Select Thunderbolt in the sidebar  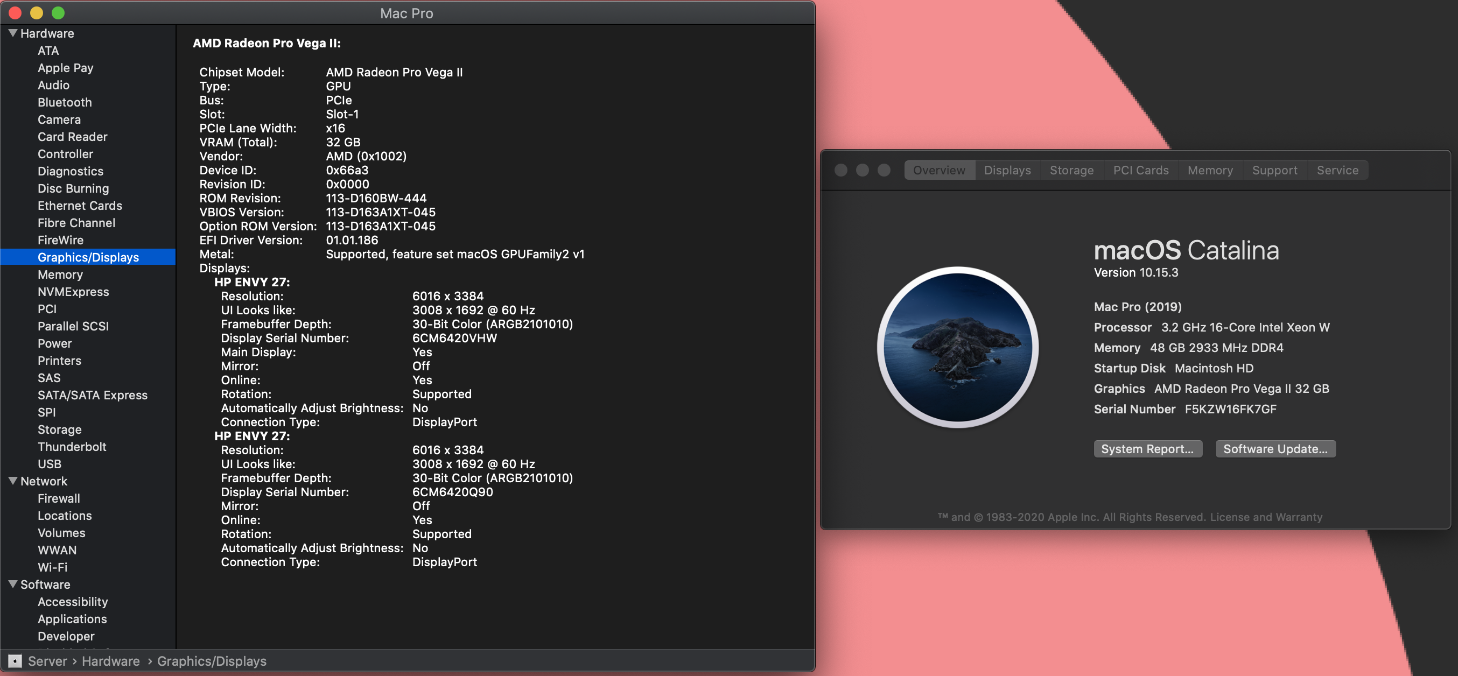(72, 446)
